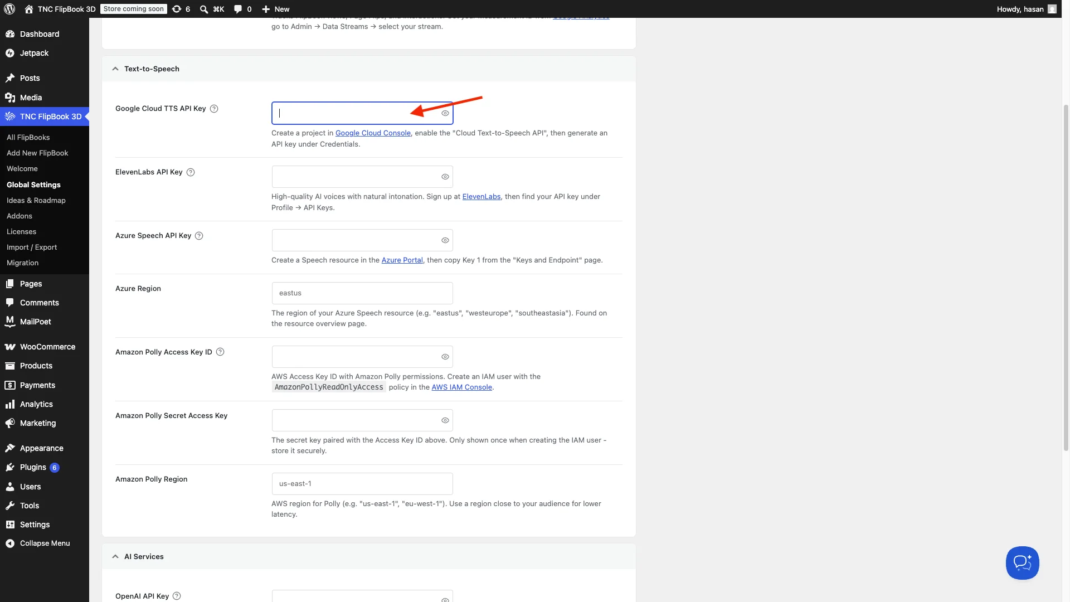Open the WooCommerce menu icon
The height and width of the screenshot is (602, 1070).
point(10,347)
